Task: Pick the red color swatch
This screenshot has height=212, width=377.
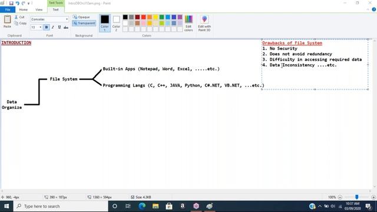Action: (x=144, y=17)
